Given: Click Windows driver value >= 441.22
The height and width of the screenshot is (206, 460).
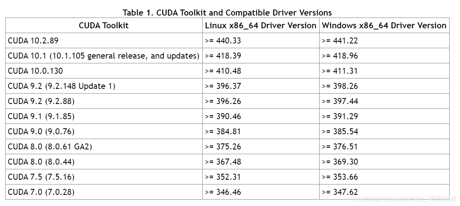Looking at the screenshot, I should click(x=340, y=40).
